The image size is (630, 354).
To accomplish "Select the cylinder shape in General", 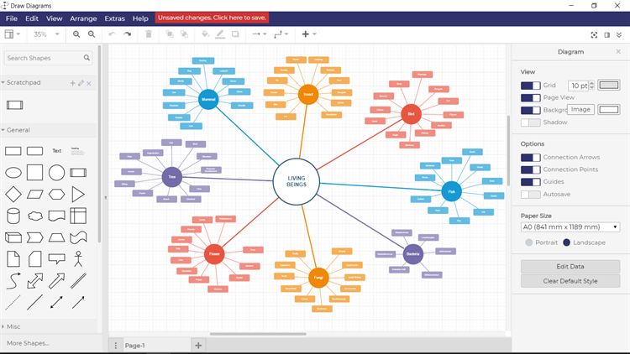I will pos(13,216).
